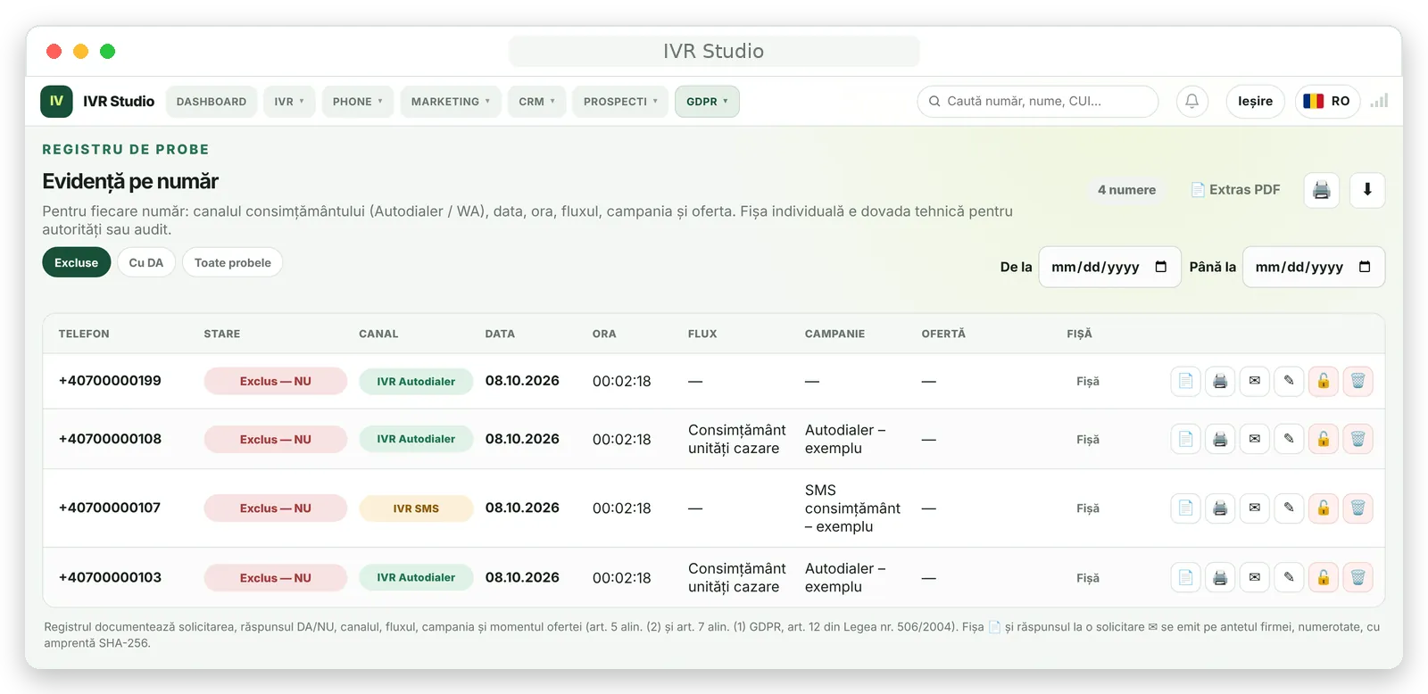
Task: Click the printer button near Extras PDF
Action: coord(1322,190)
